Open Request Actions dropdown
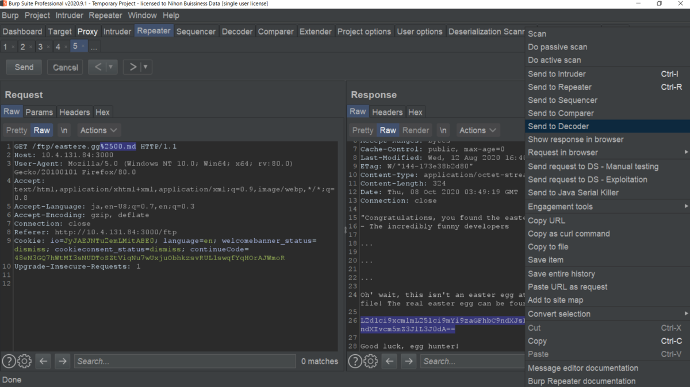The width and height of the screenshot is (690, 387). tap(99, 130)
